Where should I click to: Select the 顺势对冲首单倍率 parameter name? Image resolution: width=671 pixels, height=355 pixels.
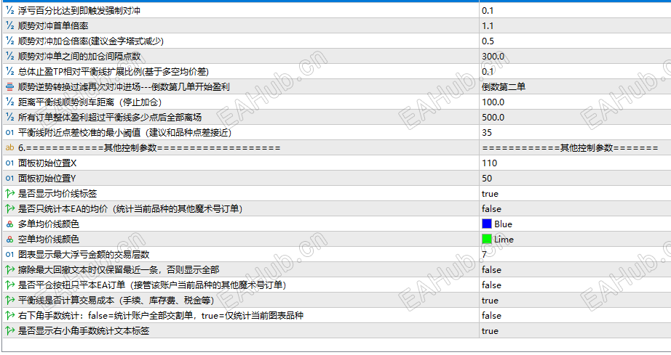click(x=53, y=26)
